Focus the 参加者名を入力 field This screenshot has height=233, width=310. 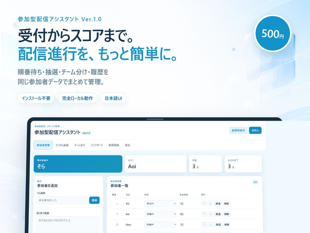click(62, 200)
